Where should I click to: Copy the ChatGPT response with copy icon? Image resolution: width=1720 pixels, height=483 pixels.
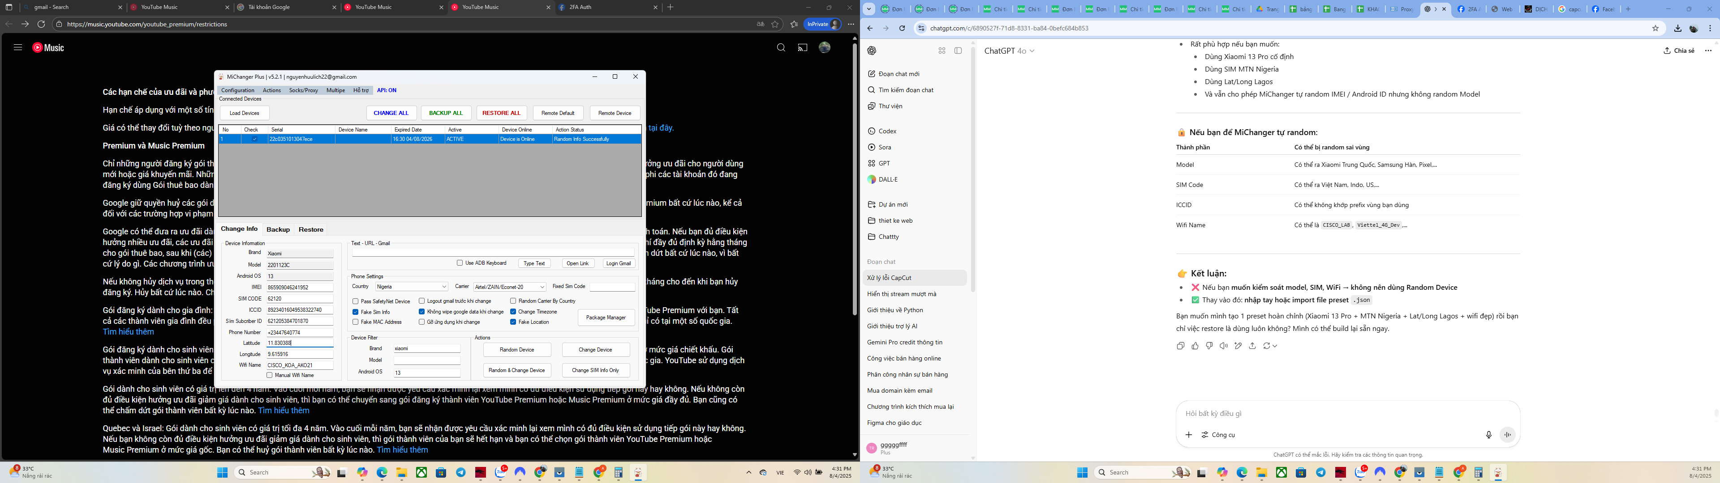[1181, 346]
